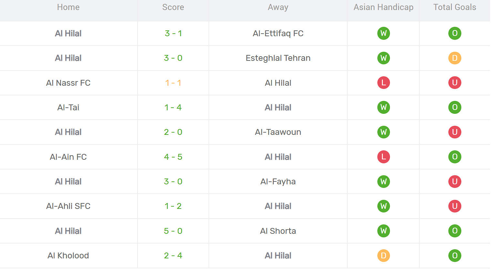Screen dimensions: 491x270
Task: Click the 1 - 1 draw score
Action: click(173, 83)
